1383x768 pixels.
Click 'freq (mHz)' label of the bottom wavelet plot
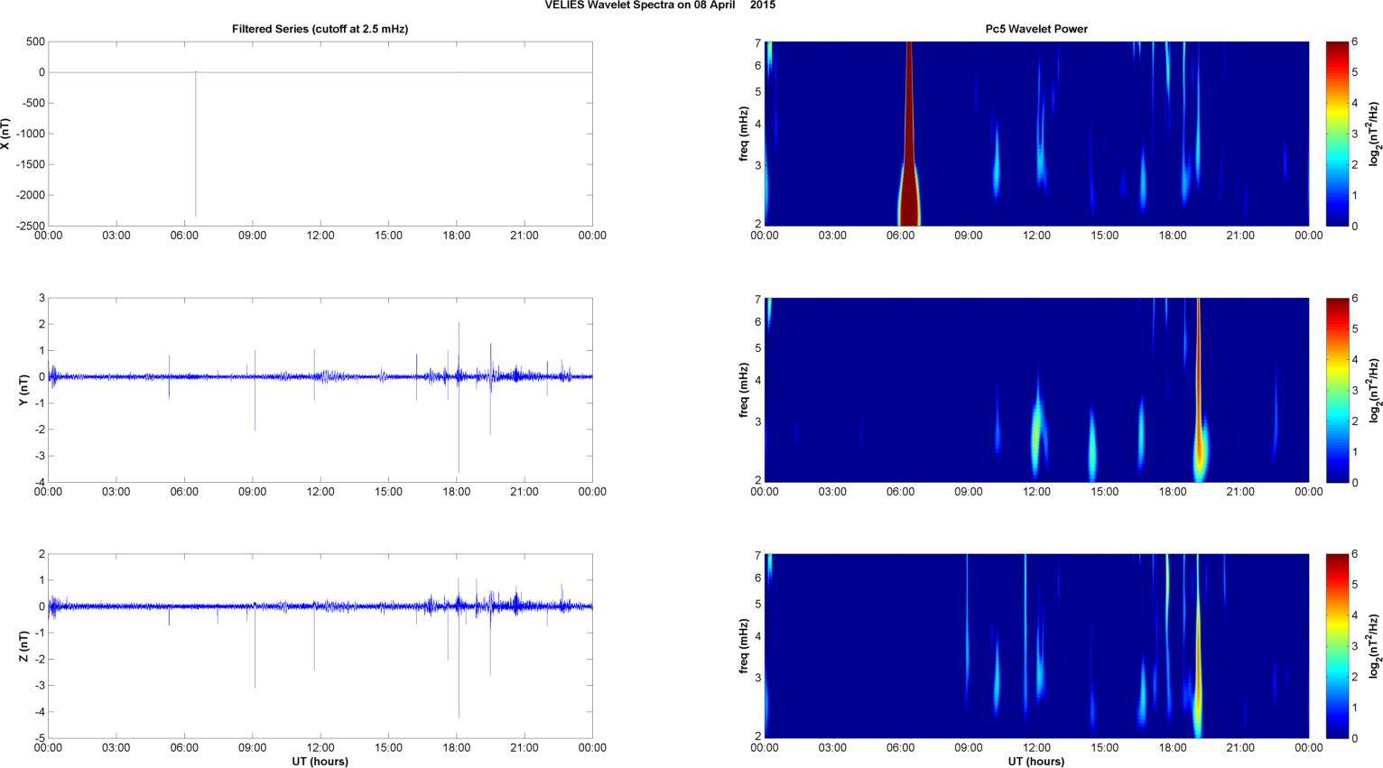743,646
